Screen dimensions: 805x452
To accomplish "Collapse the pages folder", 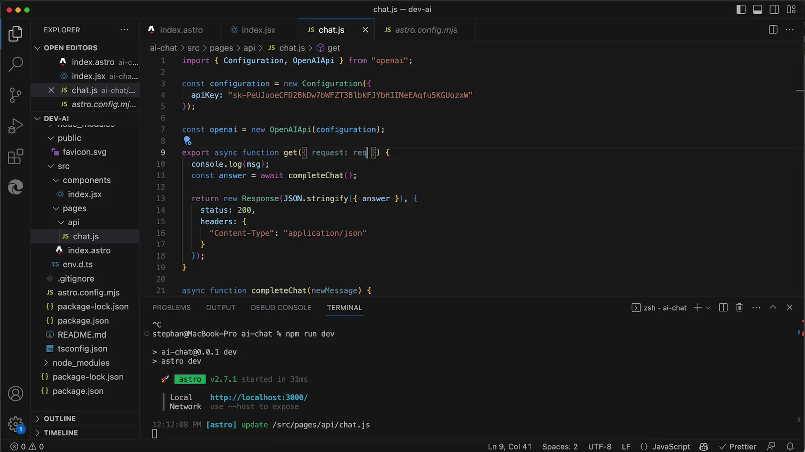I will pos(56,208).
